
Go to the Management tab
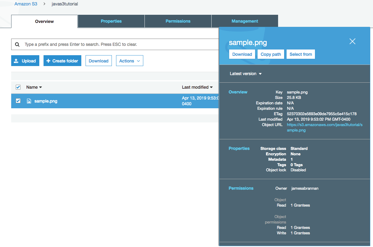(245, 21)
